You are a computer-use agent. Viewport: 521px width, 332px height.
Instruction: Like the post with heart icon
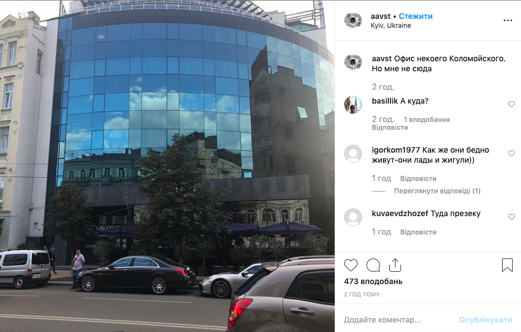[350, 265]
